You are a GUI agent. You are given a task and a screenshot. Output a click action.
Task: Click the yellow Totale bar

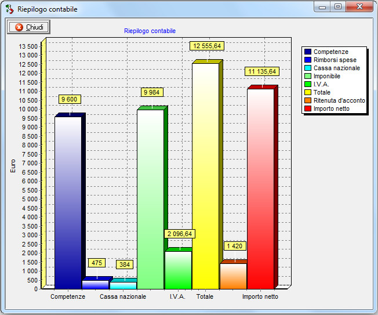point(205,176)
